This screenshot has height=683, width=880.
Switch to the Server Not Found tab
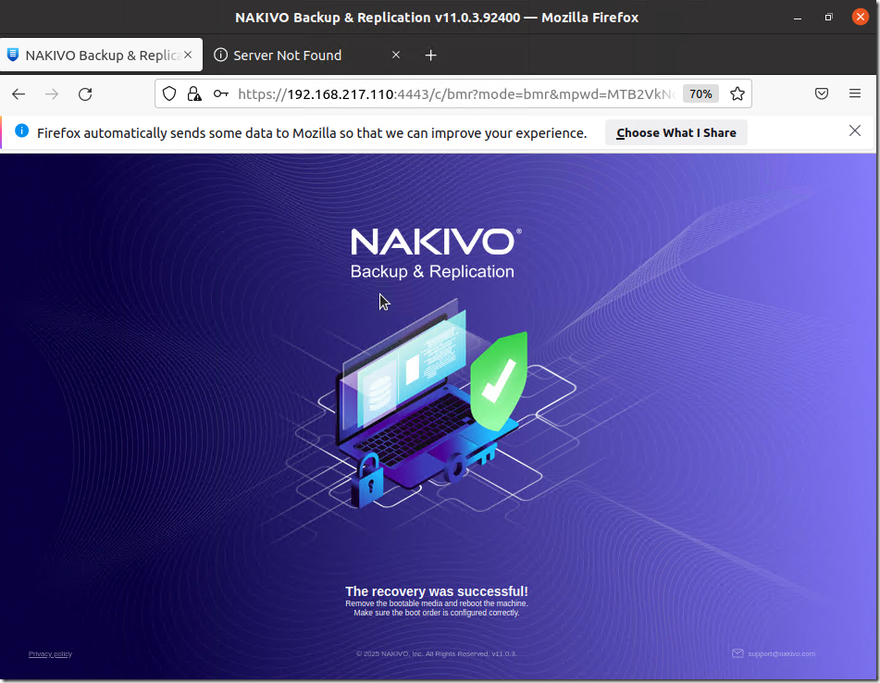click(x=307, y=55)
